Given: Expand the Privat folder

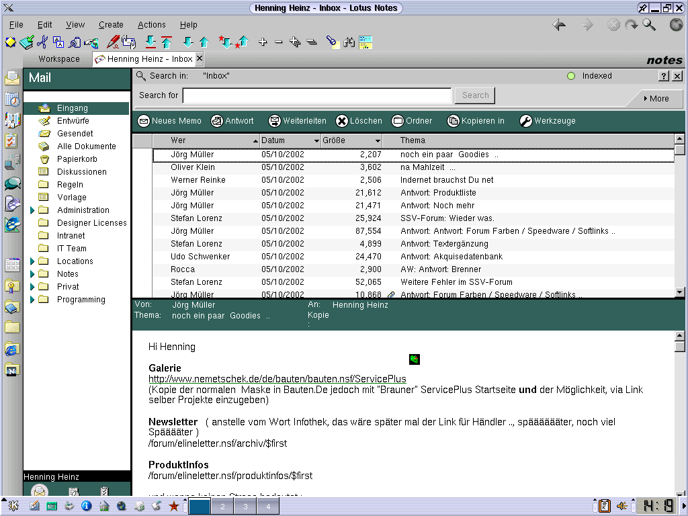Looking at the screenshot, I should [x=32, y=286].
